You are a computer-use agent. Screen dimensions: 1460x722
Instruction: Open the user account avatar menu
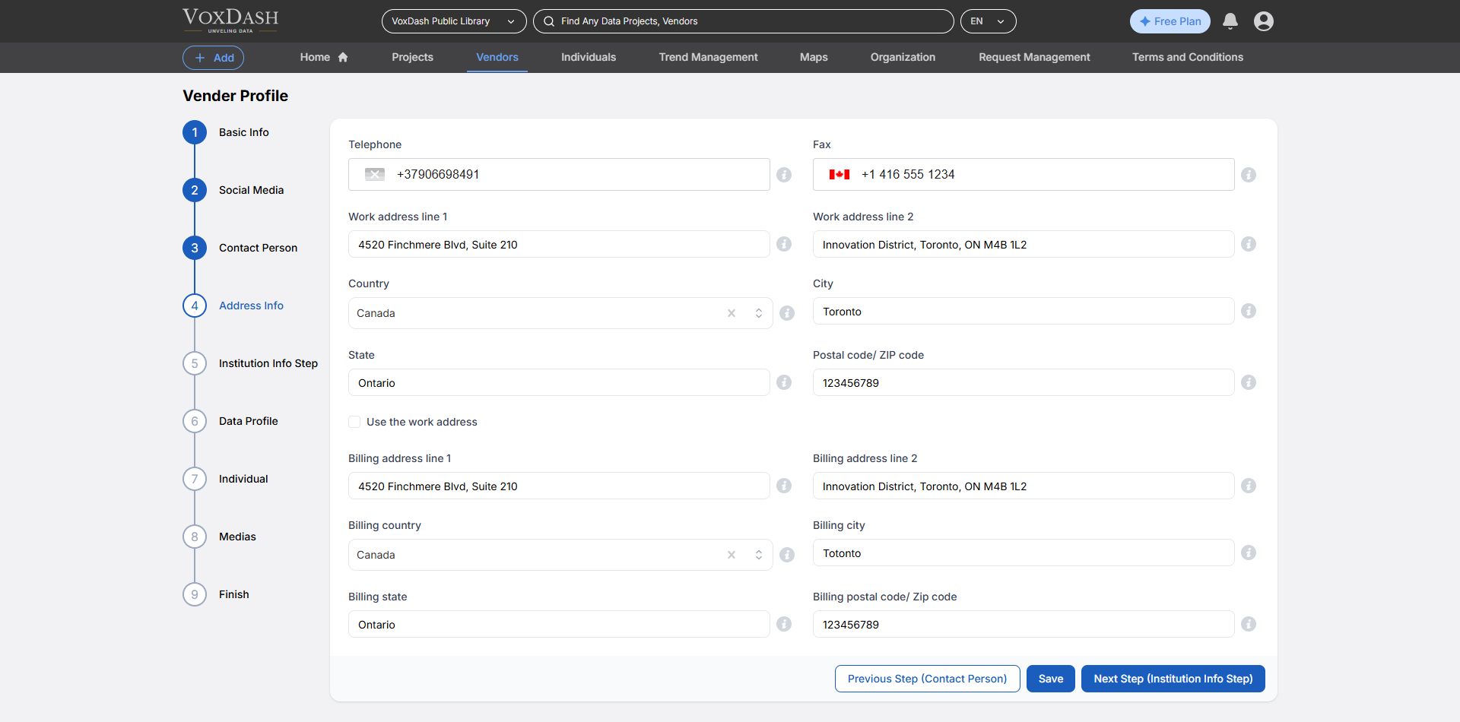click(x=1264, y=21)
